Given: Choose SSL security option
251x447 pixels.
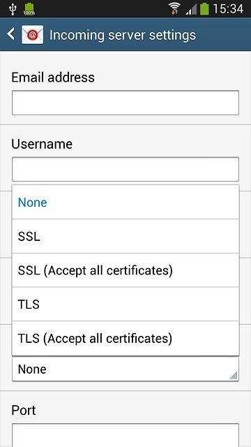Looking at the screenshot, I should click(x=125, y=236).
